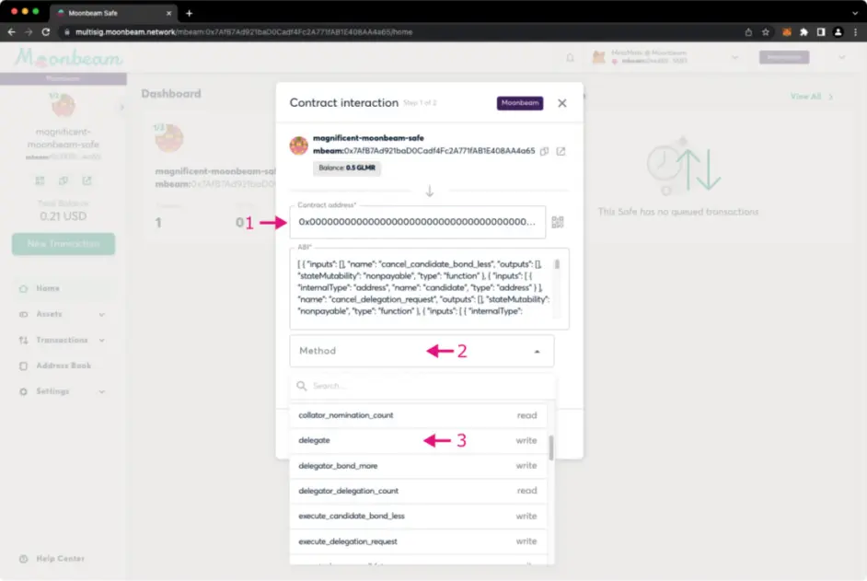Open the Address Book

(64, 366)
